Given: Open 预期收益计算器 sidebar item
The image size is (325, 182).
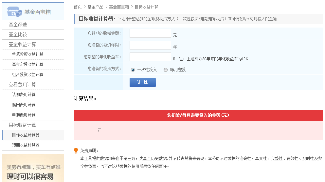Looking at the screenshot, I should click(x=26, y=145).
